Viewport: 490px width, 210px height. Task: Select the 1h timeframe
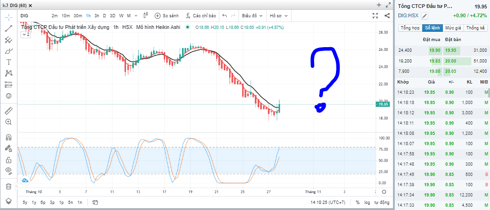(89, 15)
